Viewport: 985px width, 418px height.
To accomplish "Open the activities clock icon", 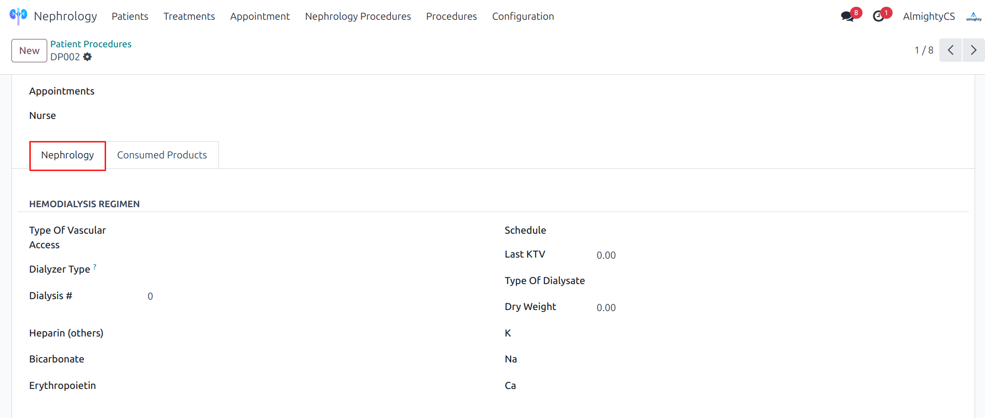I will coord(879,16).
